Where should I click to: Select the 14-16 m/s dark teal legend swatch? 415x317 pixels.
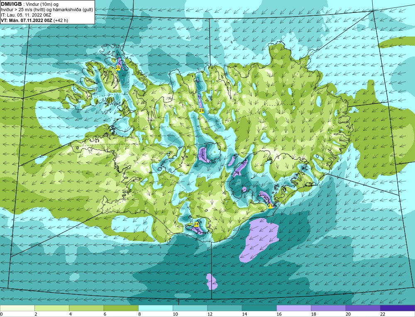point(259,308)
